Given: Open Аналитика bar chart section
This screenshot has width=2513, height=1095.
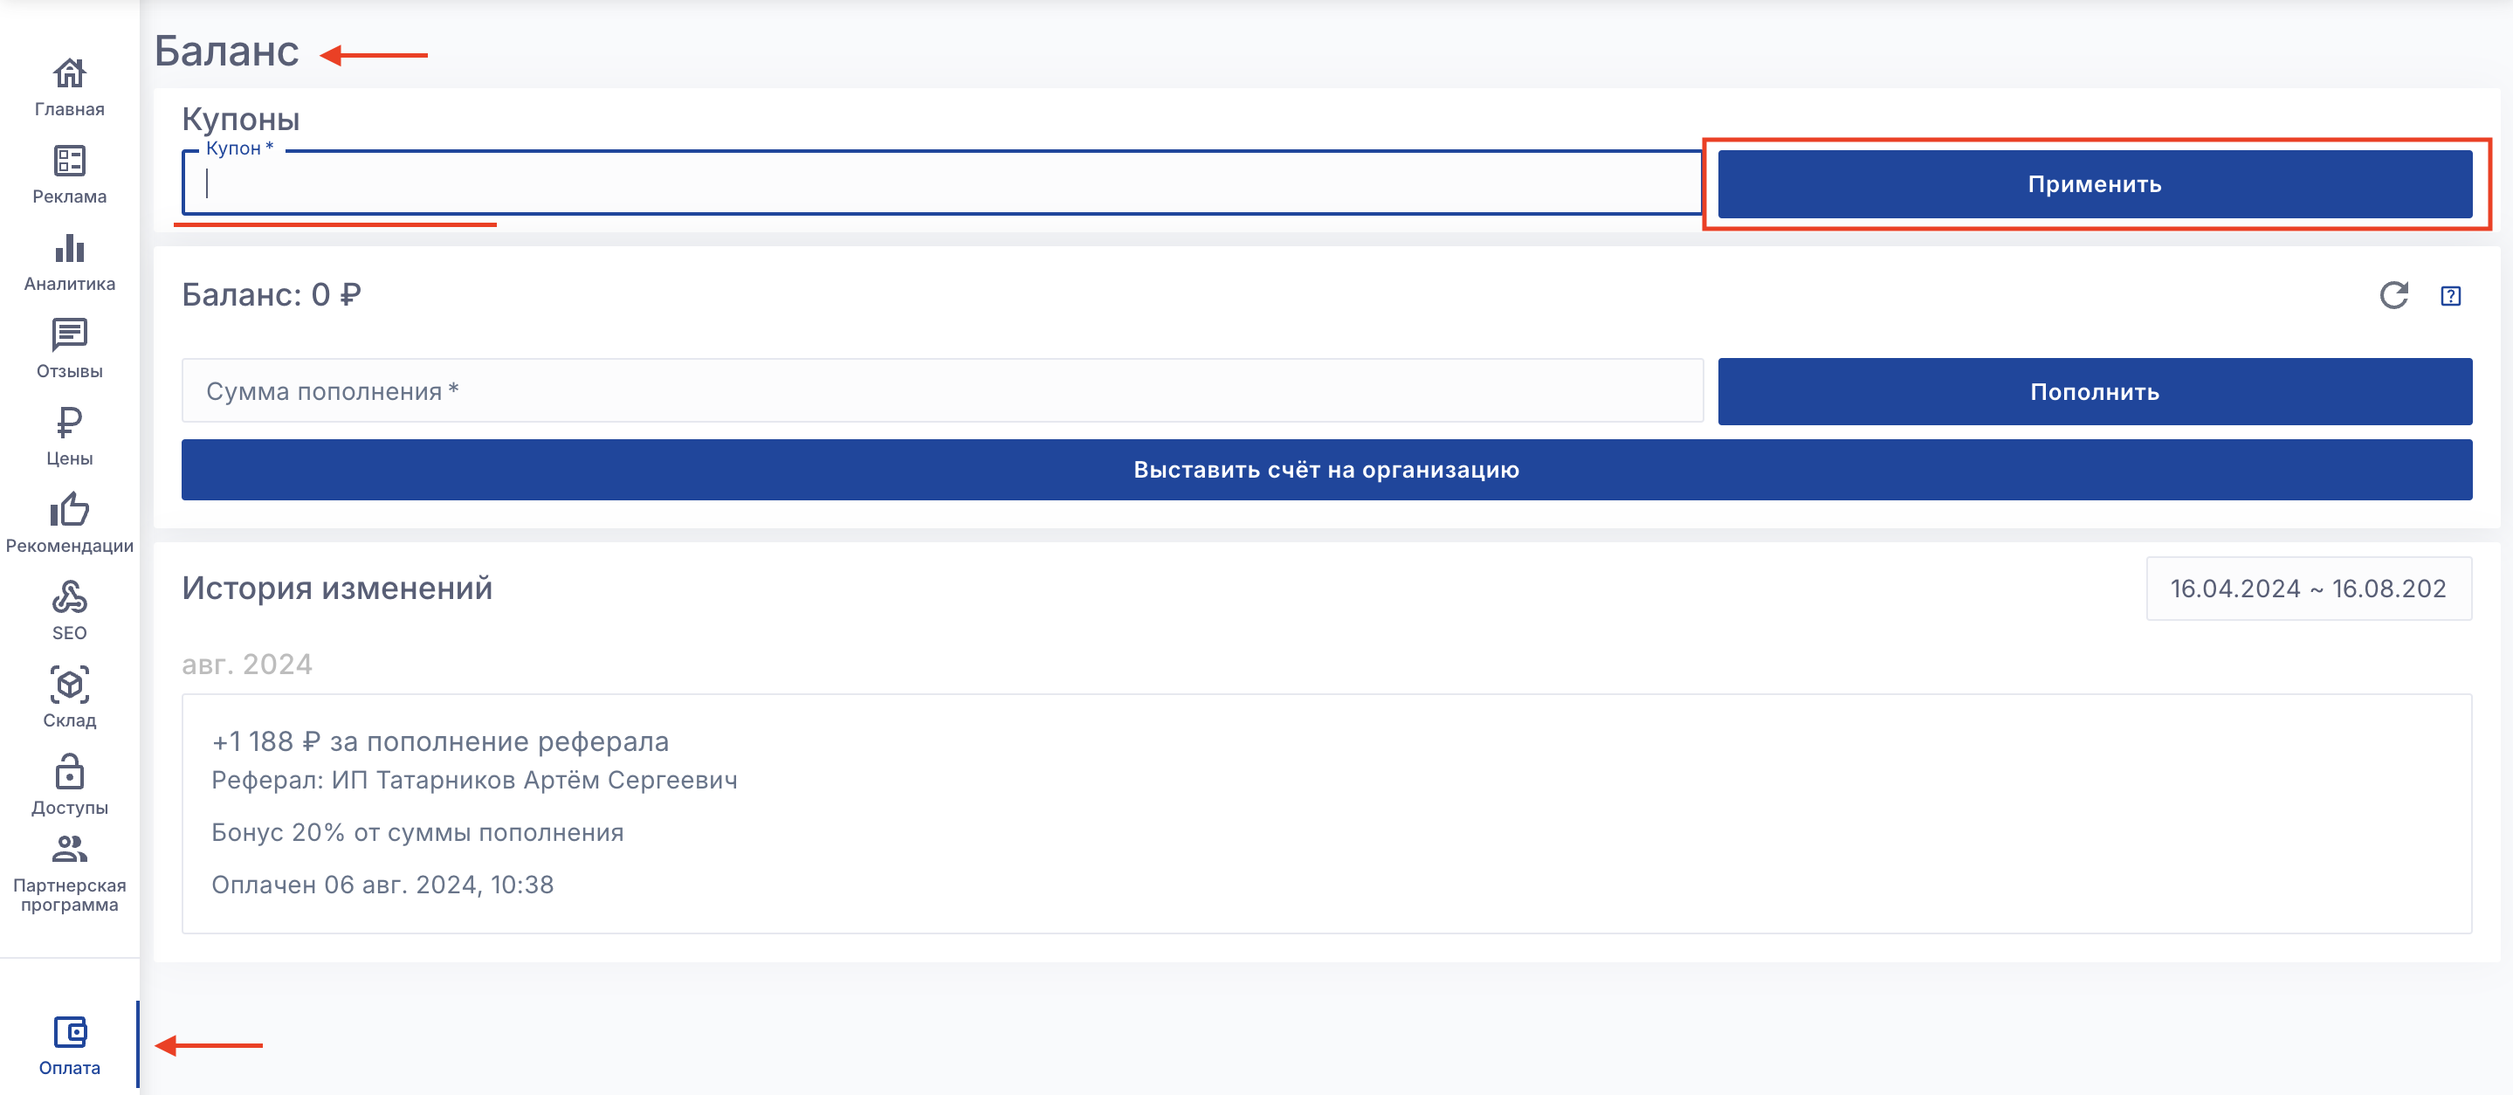Looking at the screenshot, I should point(69,262).
